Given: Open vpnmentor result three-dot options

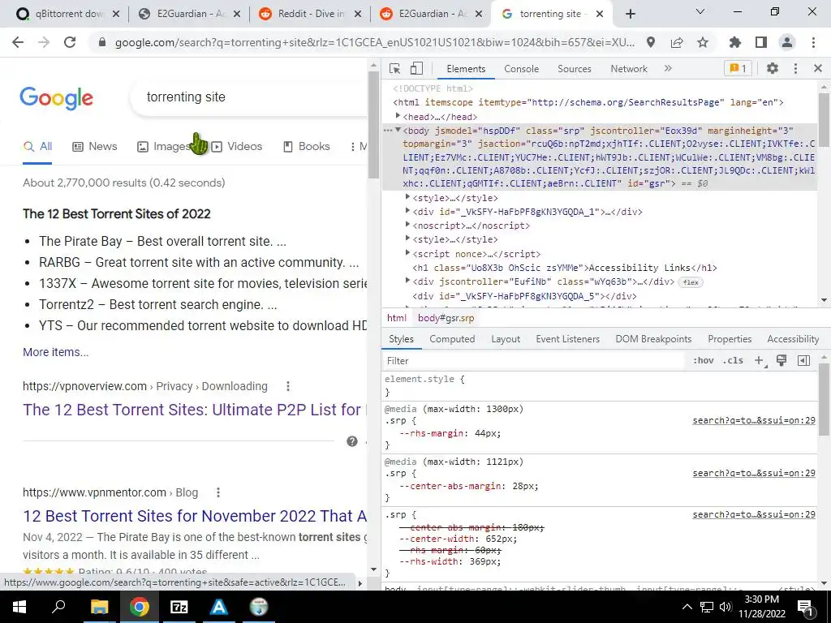Looking at the screenshot, I should click(x=217, y=492).
